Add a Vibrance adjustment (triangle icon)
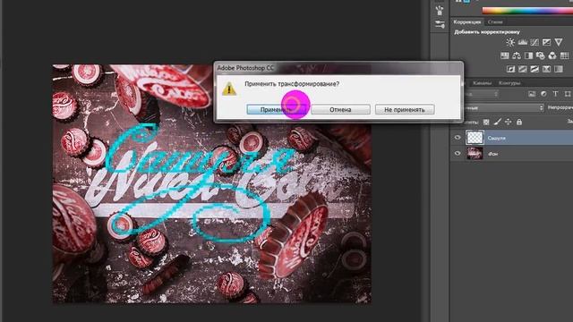573x322 pixels. (559, 42)
